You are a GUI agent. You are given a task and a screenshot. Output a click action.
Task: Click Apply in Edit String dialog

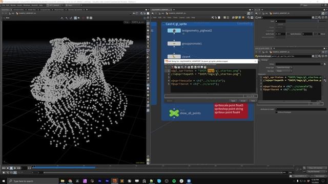pos(233,101)
